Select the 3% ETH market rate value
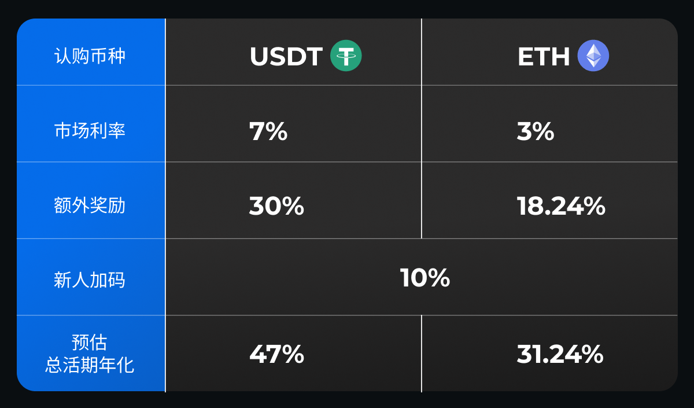This screenshot has width=694, height=408. pos(536,131)
